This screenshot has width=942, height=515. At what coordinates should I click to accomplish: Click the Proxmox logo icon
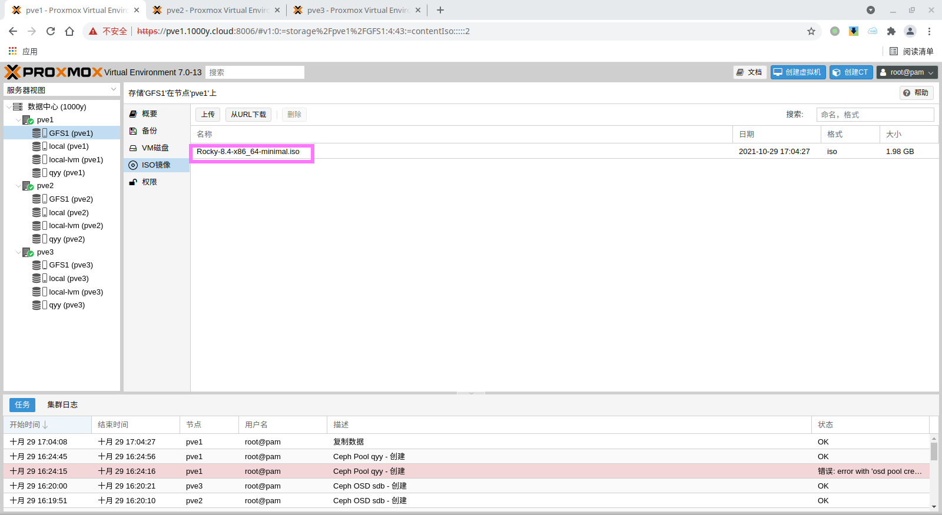(x=13, y=72)
